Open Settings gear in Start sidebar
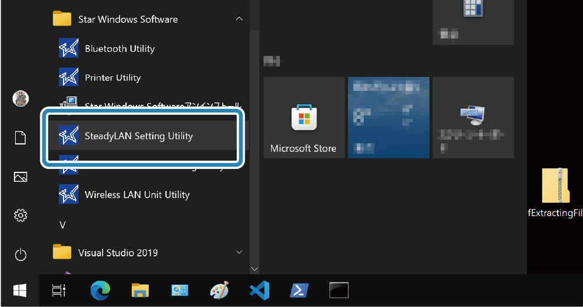This screenshot has height=307, width=583. tap(20, 216)
